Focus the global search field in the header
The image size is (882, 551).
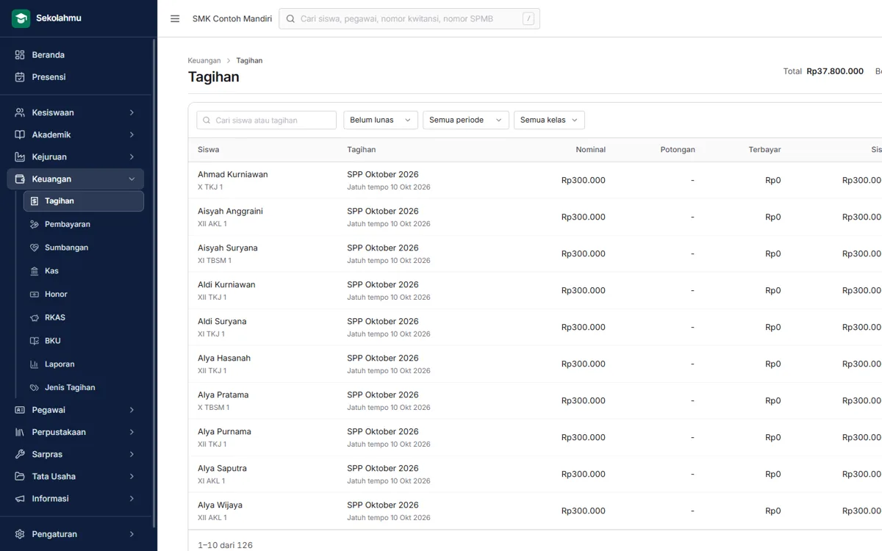tap(409, 18)
